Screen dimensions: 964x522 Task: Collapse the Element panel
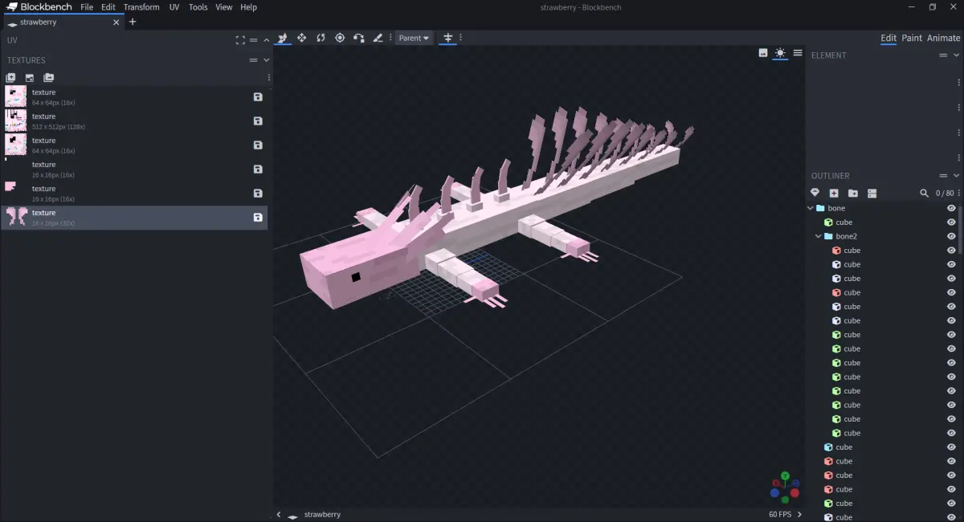957,55
